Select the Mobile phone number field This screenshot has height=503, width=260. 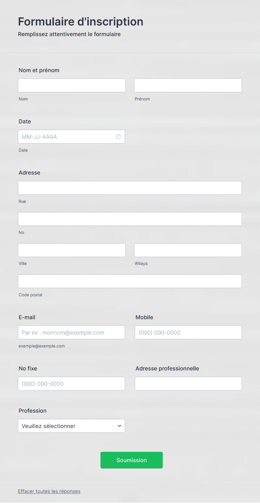pos(188,333)
